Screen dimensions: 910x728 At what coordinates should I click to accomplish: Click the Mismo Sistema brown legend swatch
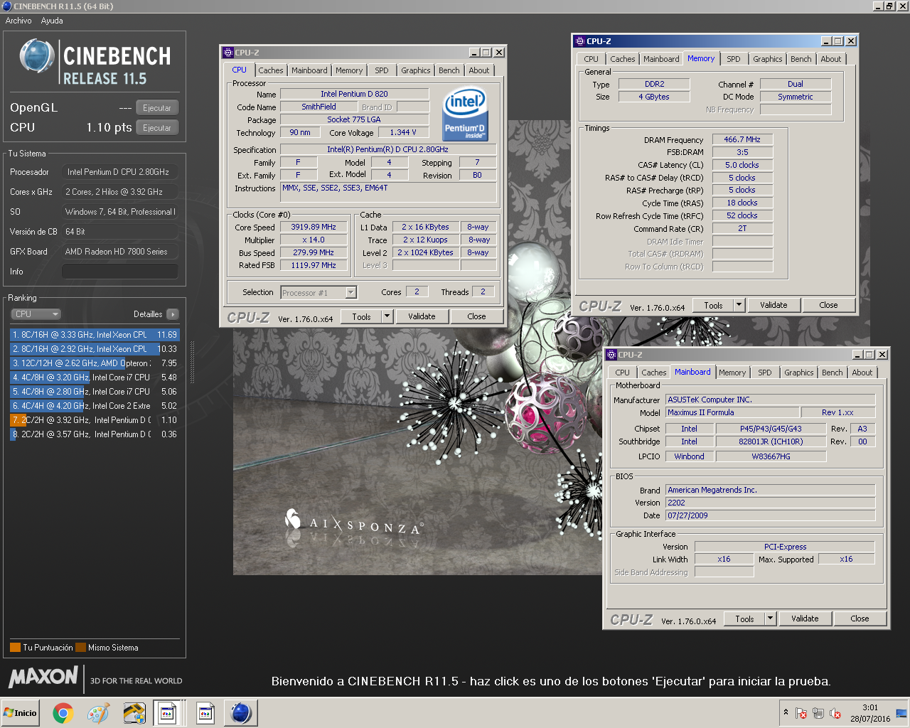(x=80, y=648)
